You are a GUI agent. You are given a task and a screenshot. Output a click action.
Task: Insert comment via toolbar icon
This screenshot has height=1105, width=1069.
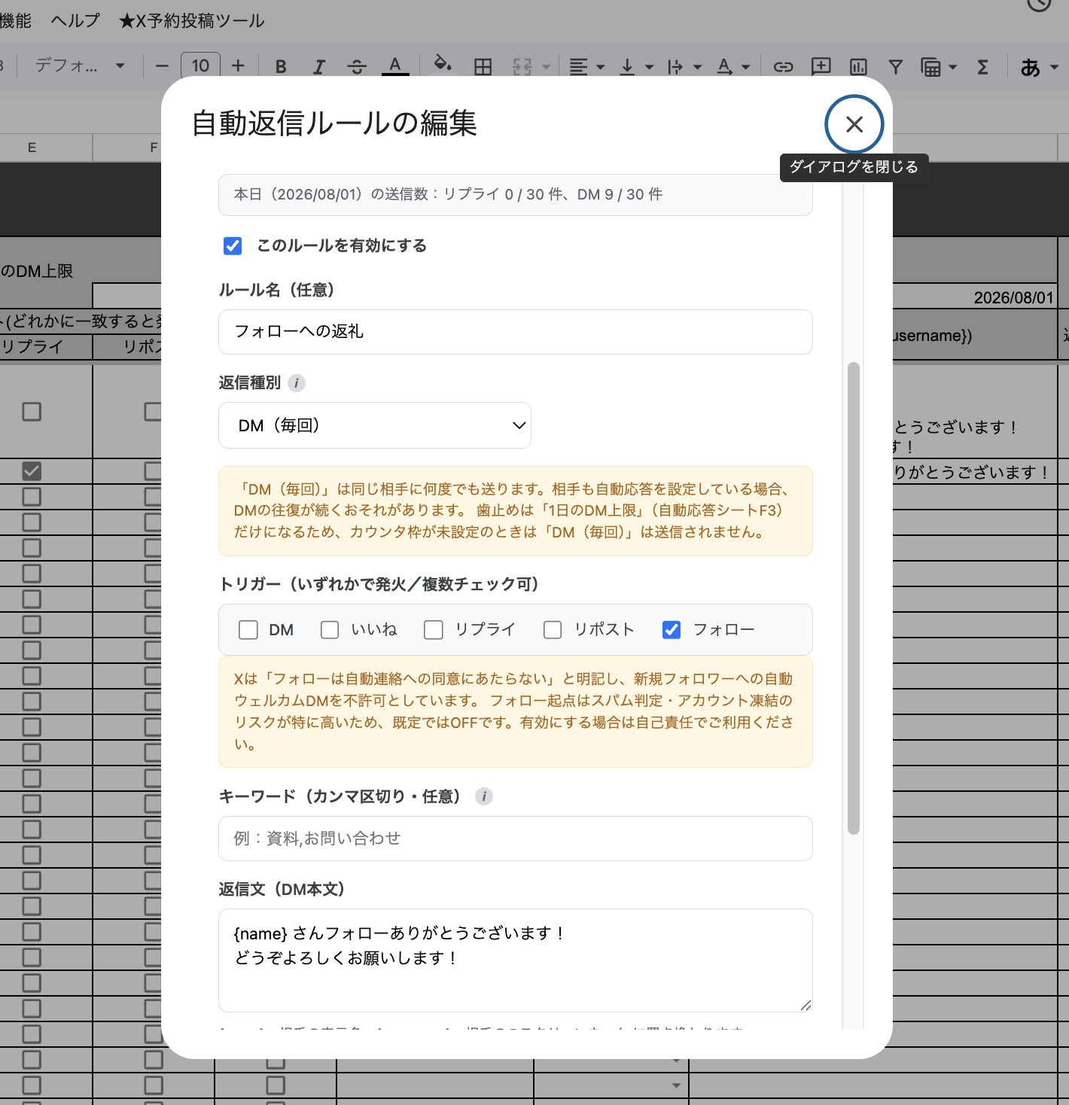[821, 66]
